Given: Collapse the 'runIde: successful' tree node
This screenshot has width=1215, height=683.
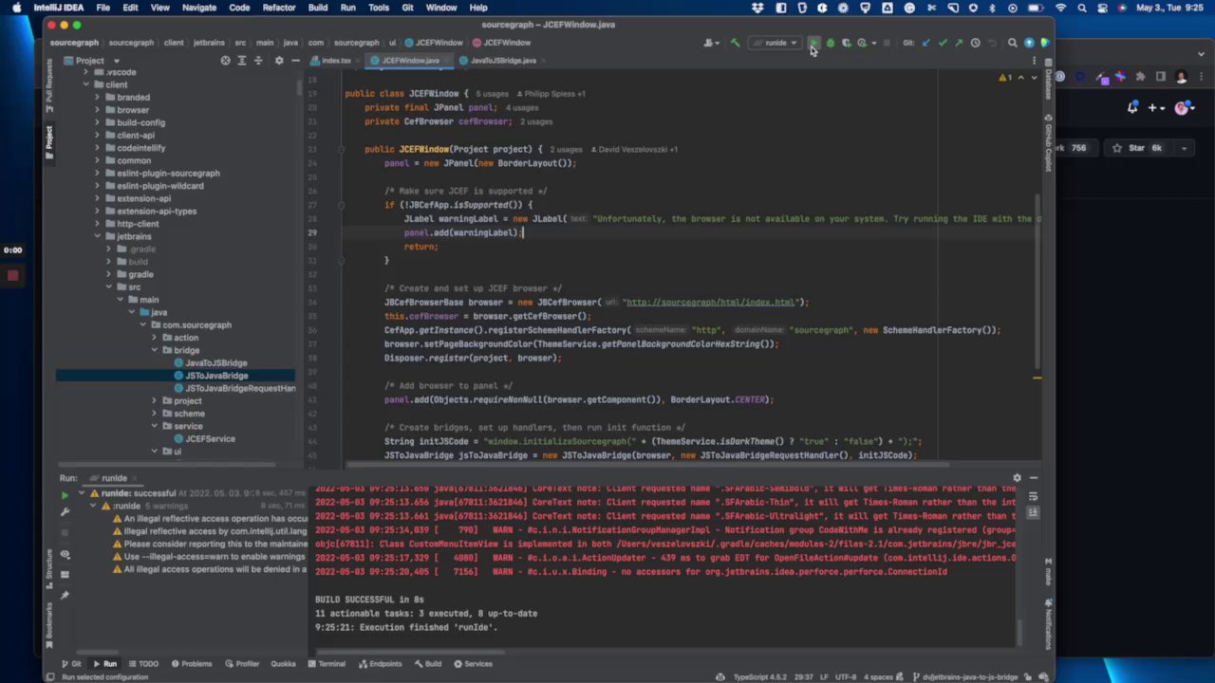Looking at the screenshot, I should click(81, 493).
